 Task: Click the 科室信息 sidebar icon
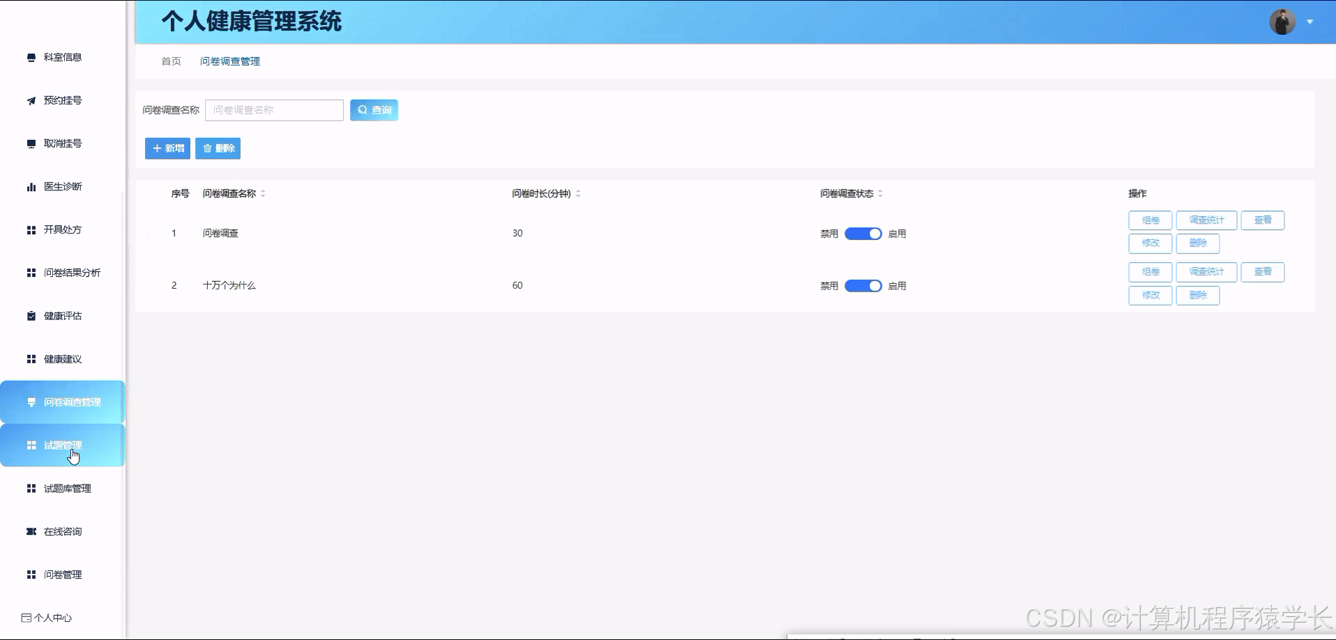click(31, 57)
